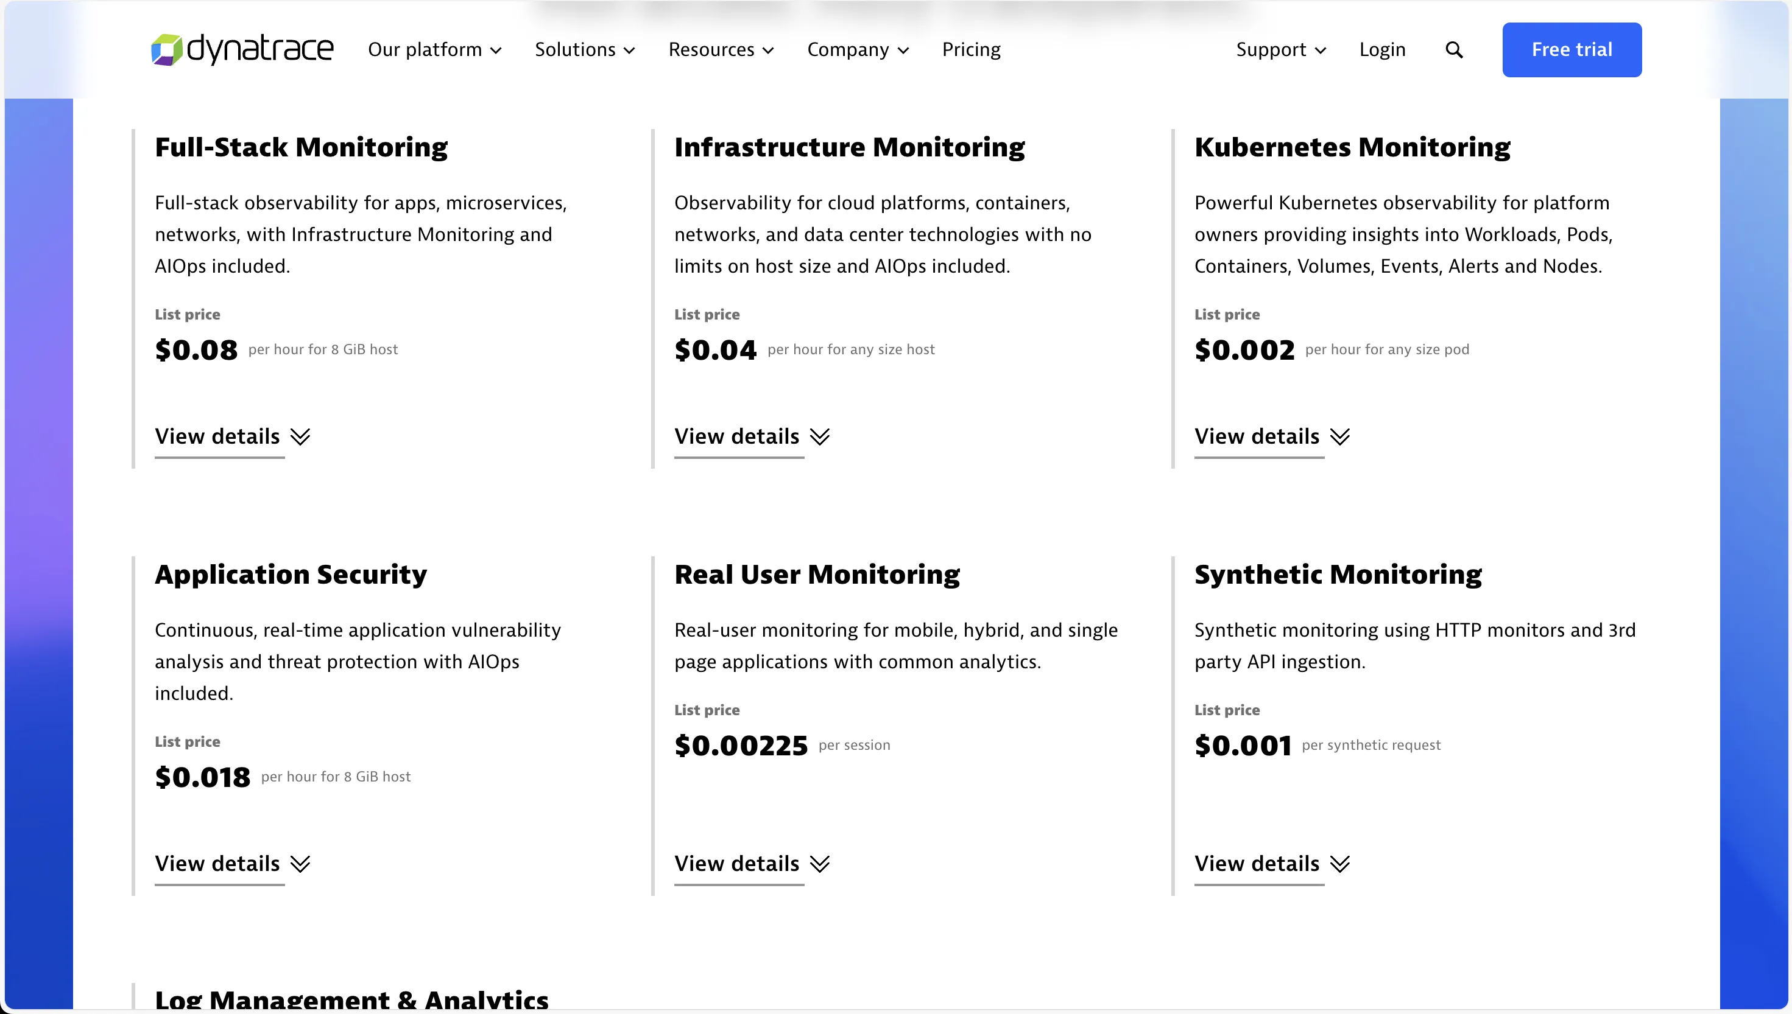Click the Application Security view details chevron
This screenshot has width=1792, height=1014.
[300, 865]
